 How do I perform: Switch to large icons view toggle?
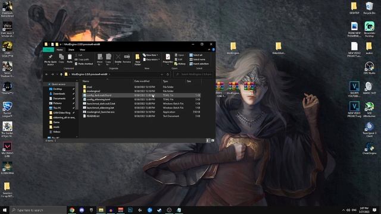click(213, 140)
